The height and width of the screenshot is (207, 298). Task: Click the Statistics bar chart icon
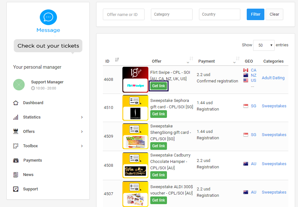(x=16, y=117)
